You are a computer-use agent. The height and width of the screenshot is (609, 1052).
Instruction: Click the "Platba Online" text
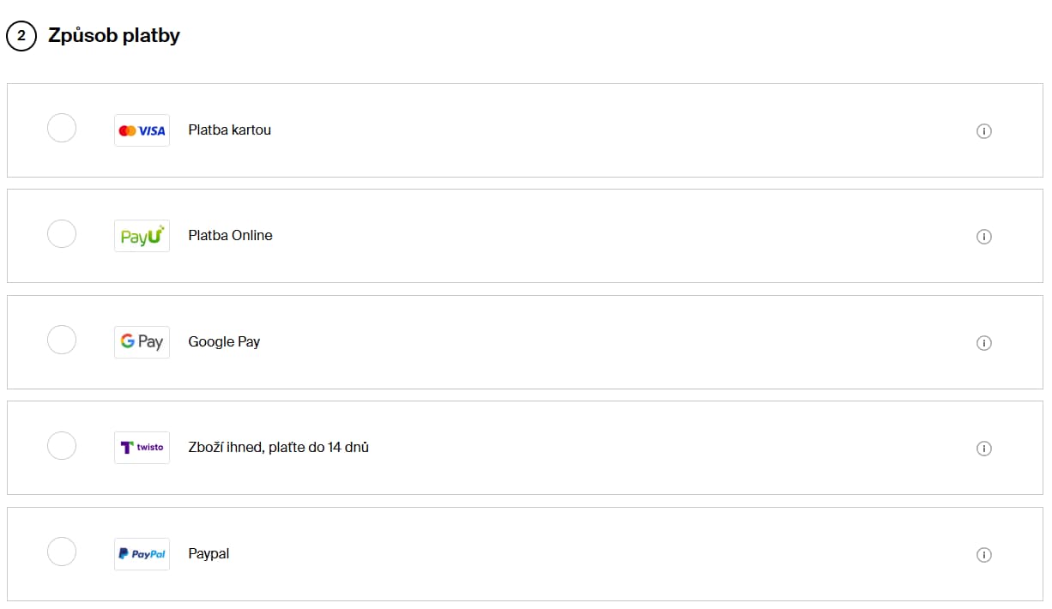tap(230, 236)
